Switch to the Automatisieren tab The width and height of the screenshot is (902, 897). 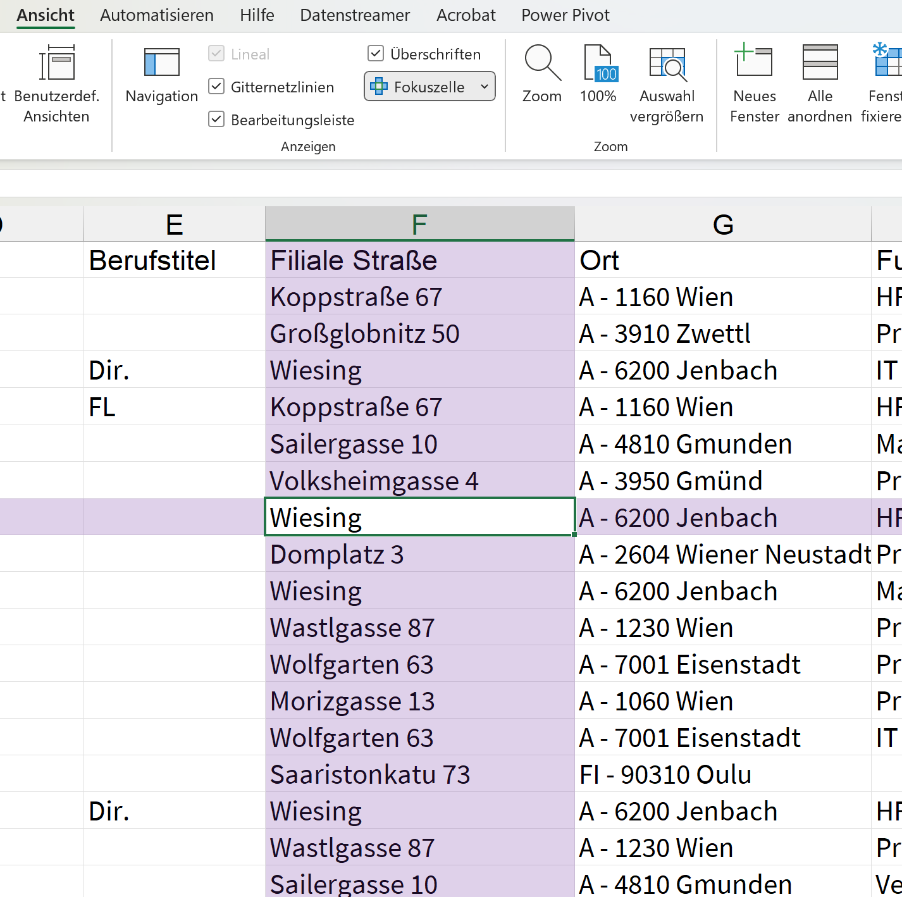tap(157, 15)
